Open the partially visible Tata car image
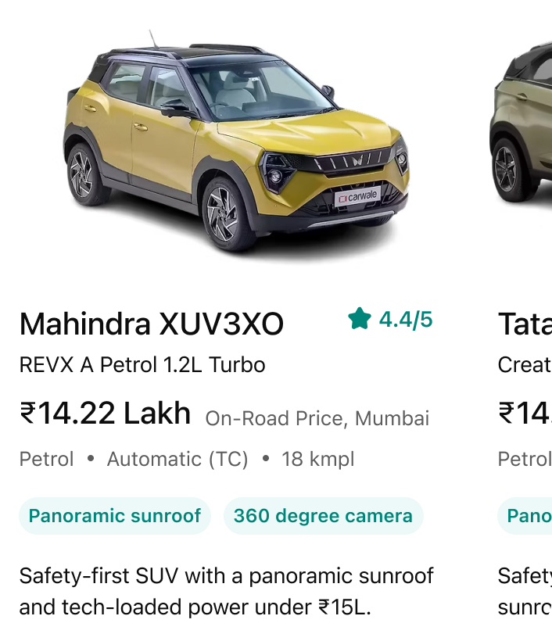This screenshot has width=552, height=641. [x=521, y=123]
